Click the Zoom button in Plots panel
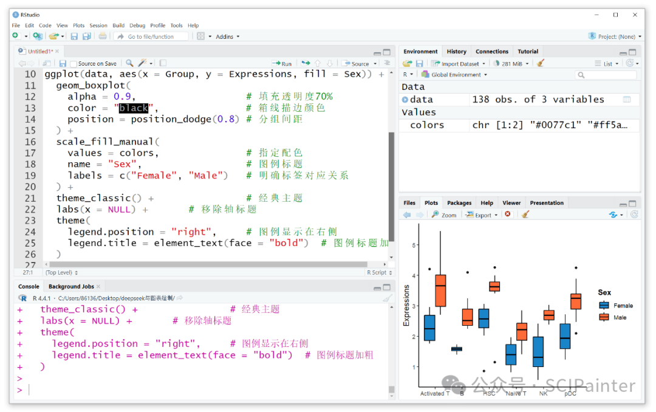Image resolution: width=656 pixels, height=412 pixels. point(444,215)
